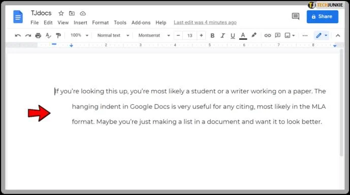Click the word "document" in the third line
Image resolution: width=350 pixels, height=195 pixels.
tap(223, 122)
